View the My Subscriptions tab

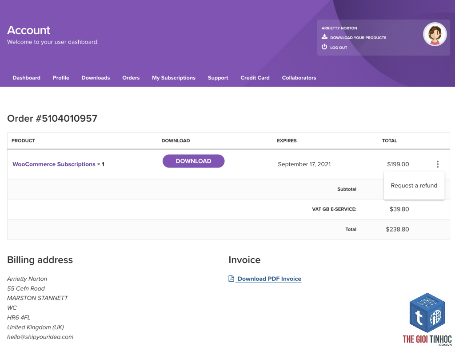[x=174, y=78]
